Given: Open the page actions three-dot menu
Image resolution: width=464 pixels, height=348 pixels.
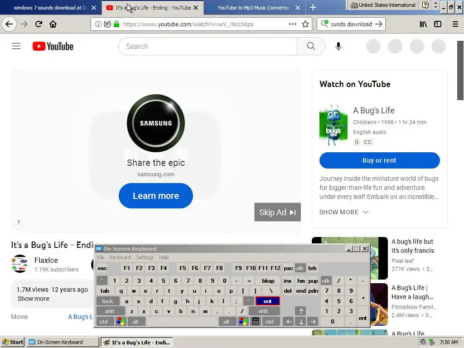Looking at the screenshot, I should (x=292, y=24).
